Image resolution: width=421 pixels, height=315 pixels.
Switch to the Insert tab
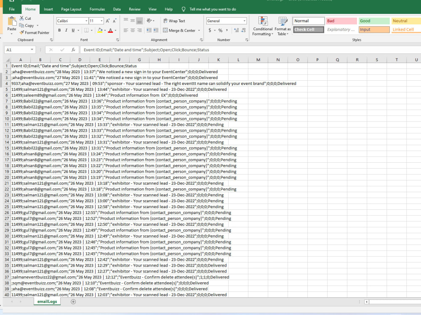[x=48, y=9]
